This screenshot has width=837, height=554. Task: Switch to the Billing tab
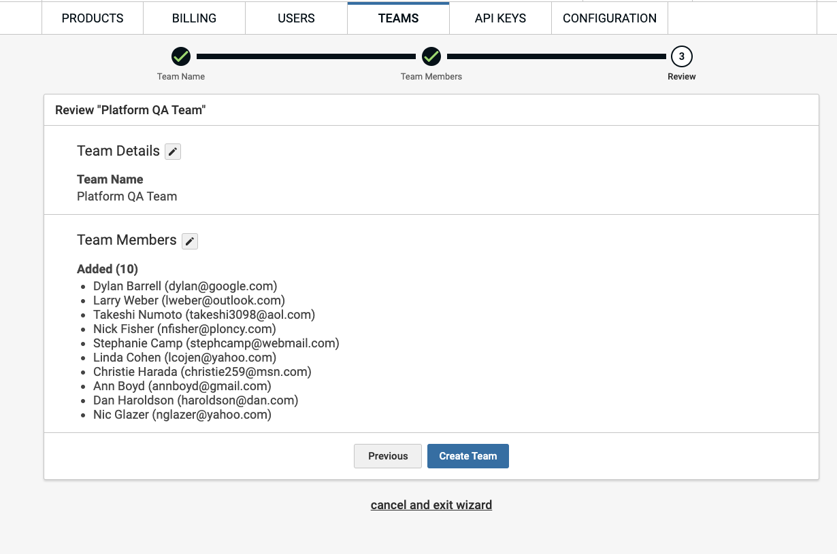(194, 18)
